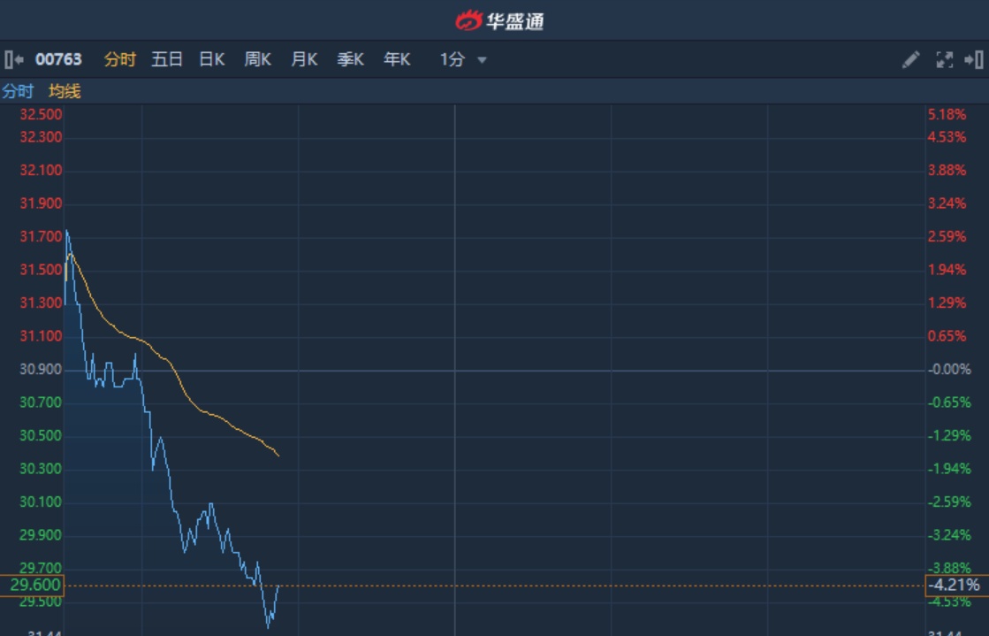Switch to the 分时 intraday tab
989x636 pixels.
120,59
